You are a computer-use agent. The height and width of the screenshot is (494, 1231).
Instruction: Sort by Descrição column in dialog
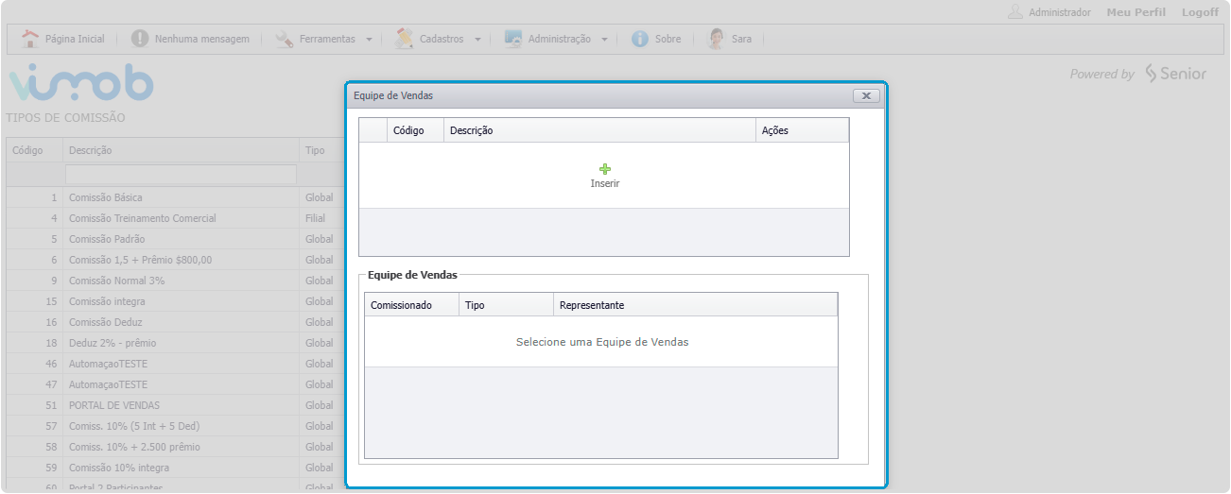click(599, 130)
